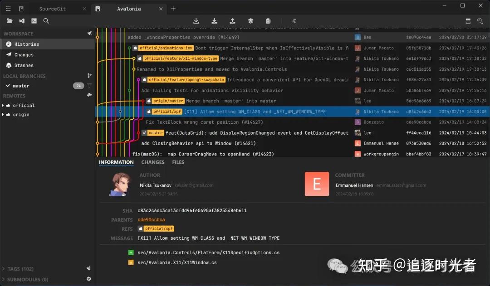
Task: Click commit hash ee1df79dc3 in list
Action: (x=418, y=58)
